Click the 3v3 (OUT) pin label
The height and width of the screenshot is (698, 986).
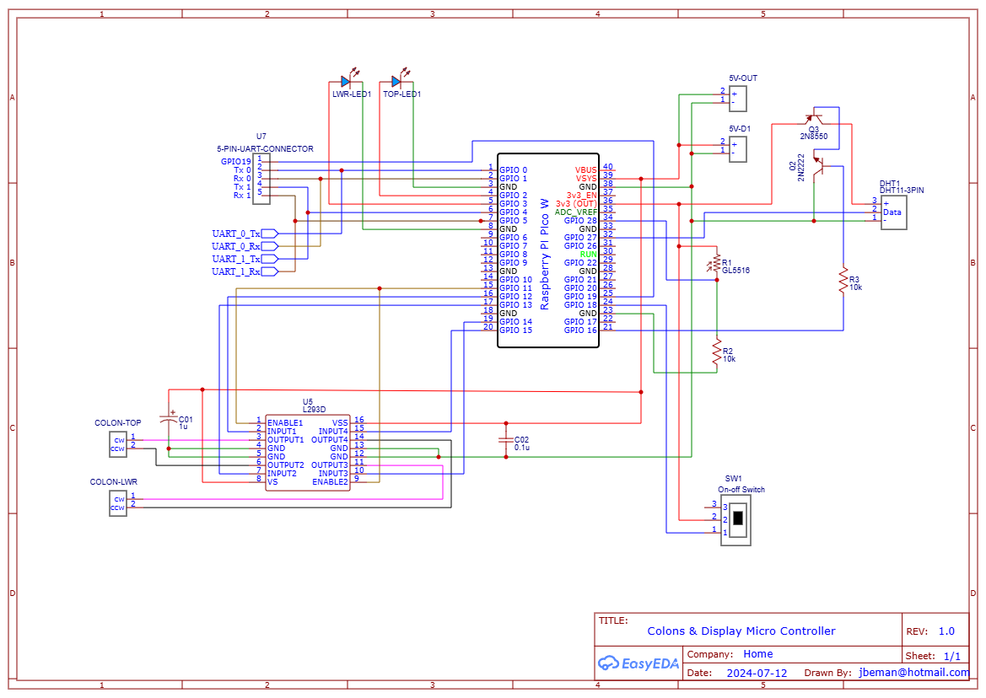pos(576,203)
